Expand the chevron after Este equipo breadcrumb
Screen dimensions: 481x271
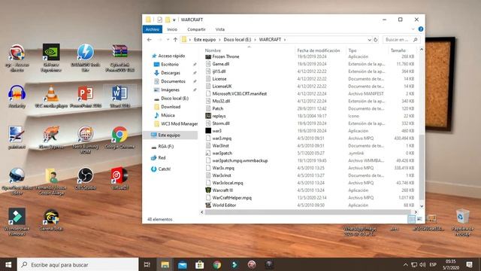(219, 40)
